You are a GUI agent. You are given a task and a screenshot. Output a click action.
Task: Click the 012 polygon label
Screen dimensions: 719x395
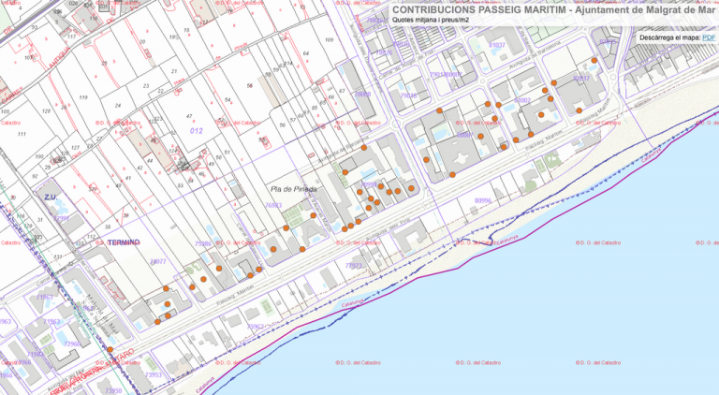tap(196, 131)
